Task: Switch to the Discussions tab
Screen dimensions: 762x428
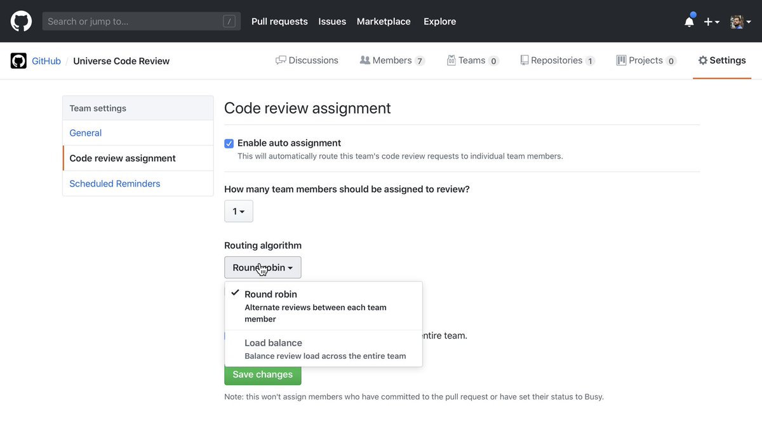Action: click(307, 60)
